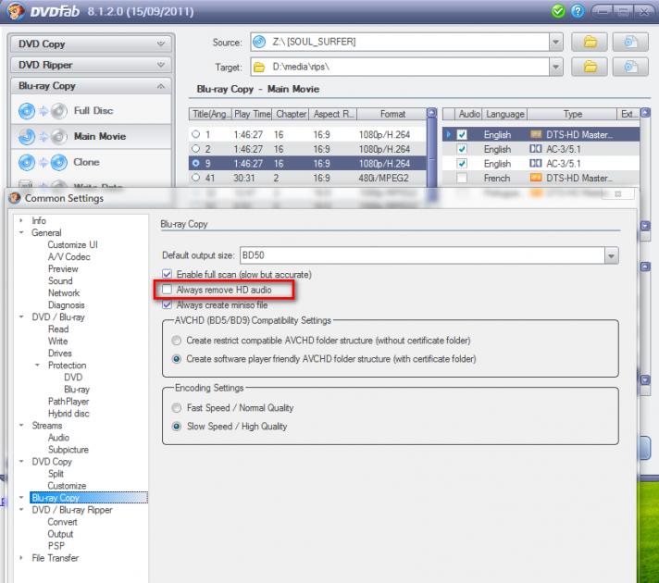Viewport: 659px width, 583px height.
Task: Open the Default output size dropdown
Action: pos(611,255)
